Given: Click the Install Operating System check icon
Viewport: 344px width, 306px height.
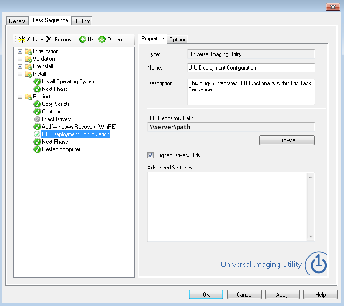Looking at the screenshot, I should pos(37,82).
